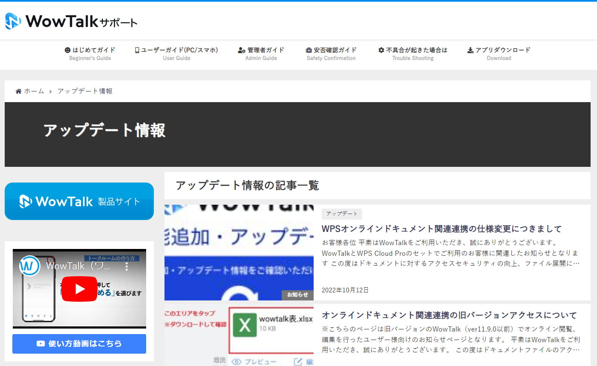Image resolution: width=597 pixels, height=366 pixels.
Task: Open the 管理者ガイド menu item
Action: point(265,50)
